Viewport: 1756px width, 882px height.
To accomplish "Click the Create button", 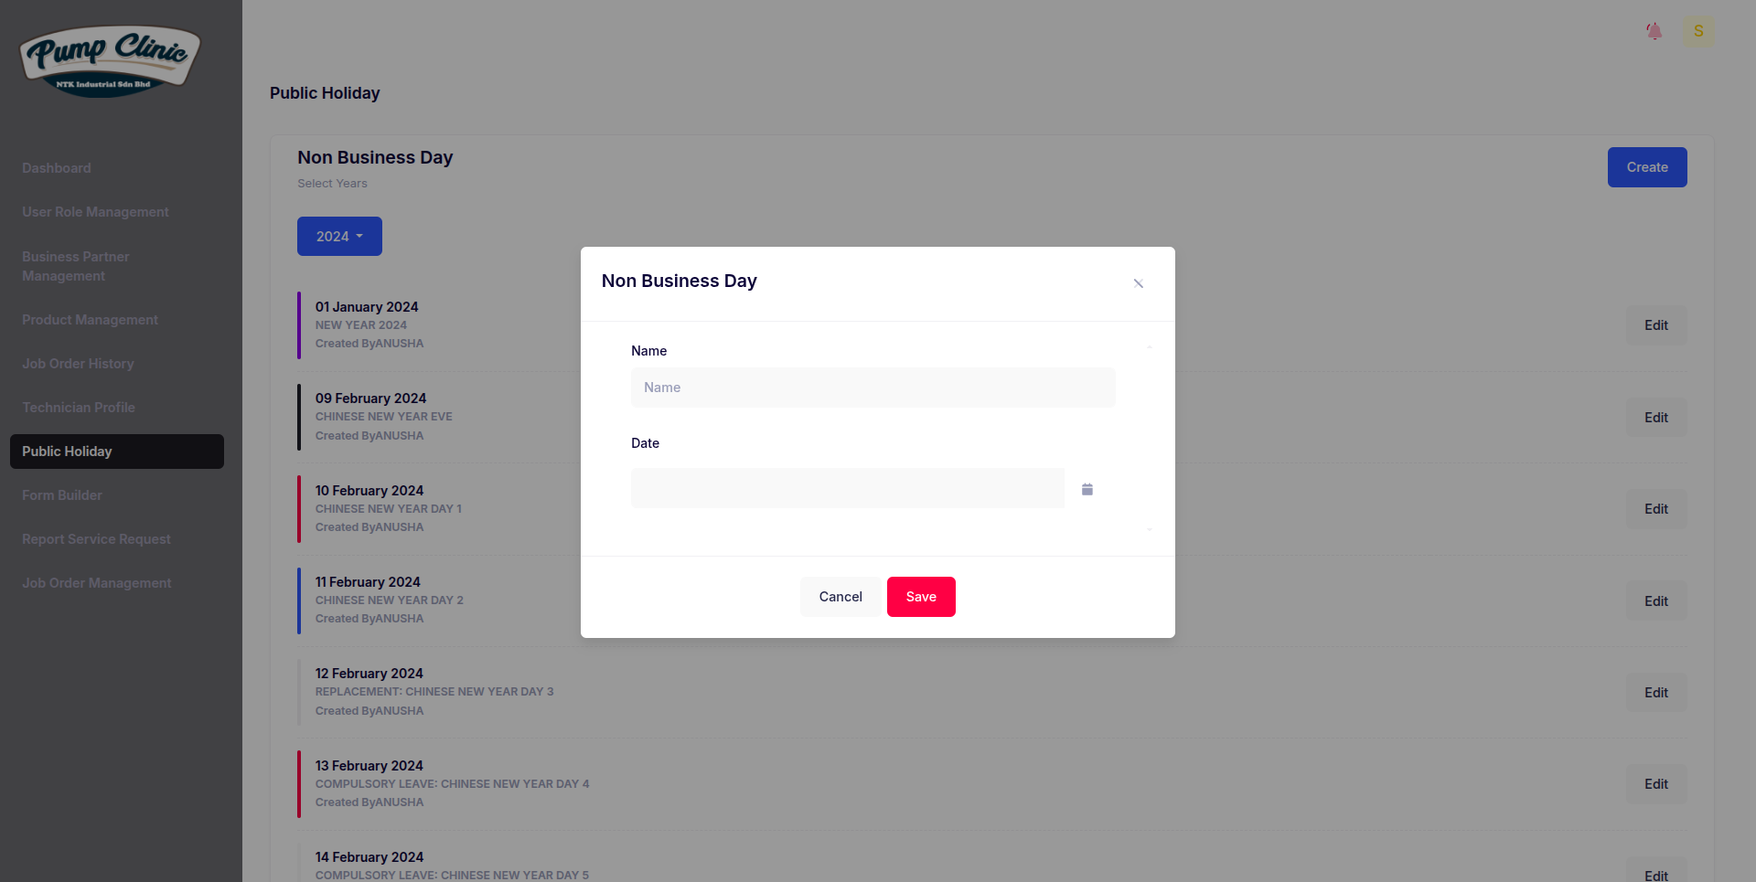I will (x=1646, y=167).
